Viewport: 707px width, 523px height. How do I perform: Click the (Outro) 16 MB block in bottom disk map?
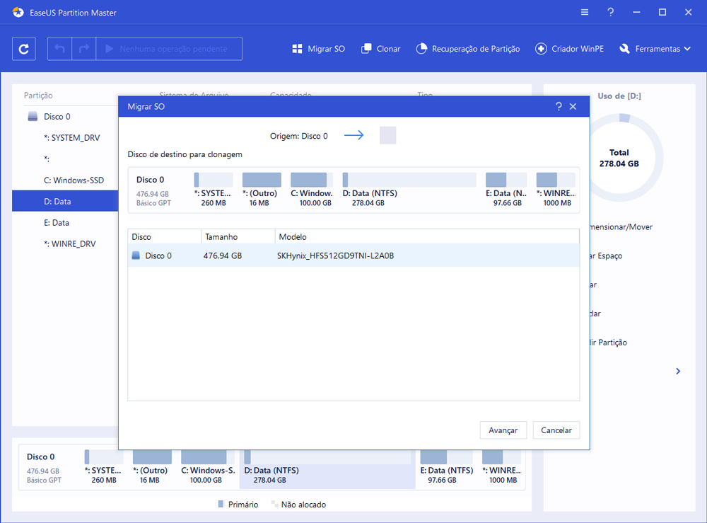pyautogui.click(x=152, y=467)
